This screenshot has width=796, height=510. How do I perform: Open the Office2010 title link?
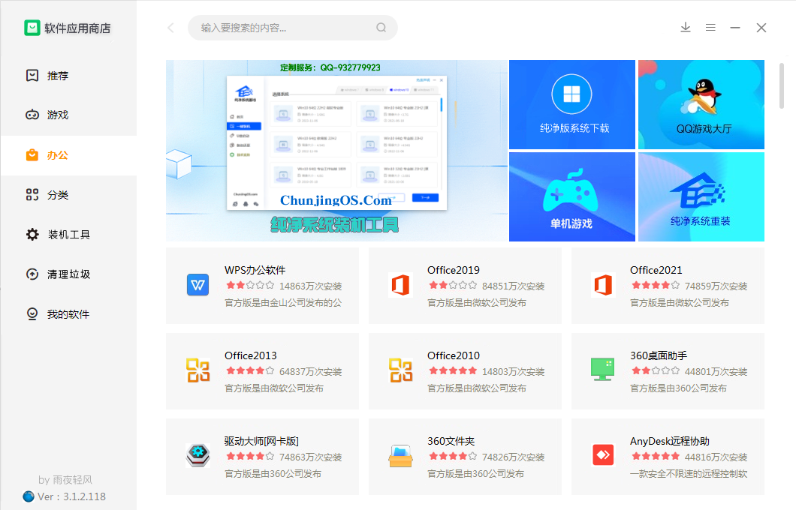point(454,356)
